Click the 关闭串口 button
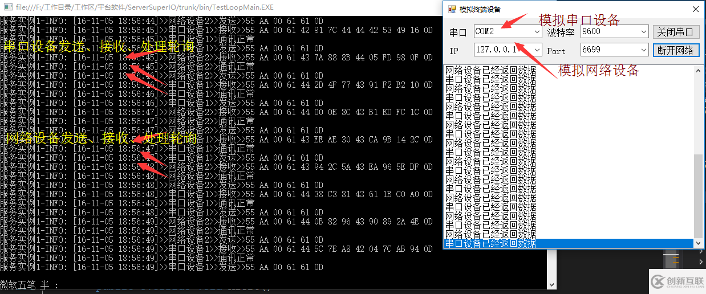 point(675,32)
